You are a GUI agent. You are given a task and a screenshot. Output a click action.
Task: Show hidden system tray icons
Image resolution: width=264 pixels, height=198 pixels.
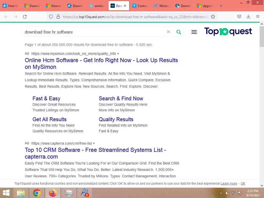click(x=221, y=193)
